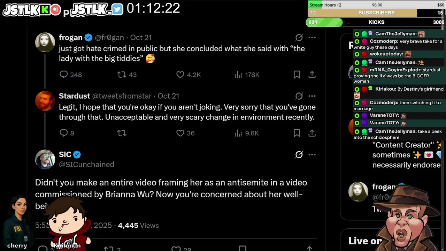The height and width of the screenshot is (251, 446).
Task: Visit @SICunchained profile handle
Action: coord(86,165)
